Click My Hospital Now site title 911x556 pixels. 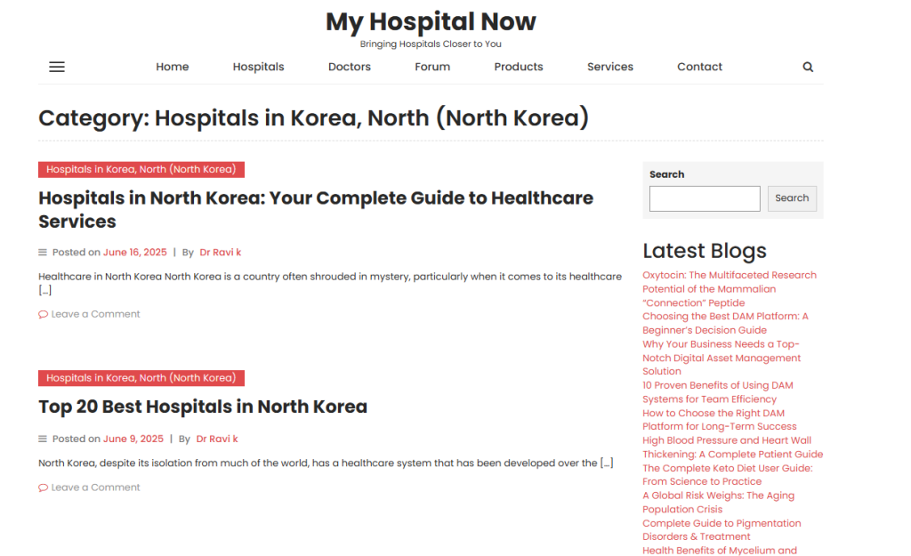coord(431,21)
